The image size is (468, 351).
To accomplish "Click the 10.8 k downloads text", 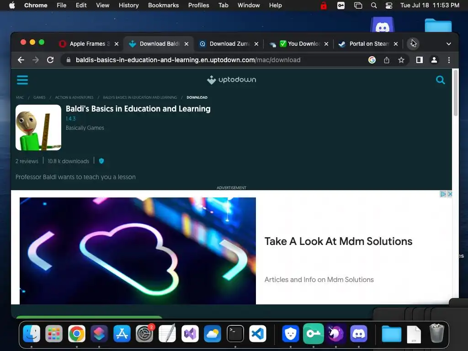I will pyautogui.click(x=69, y=161).
